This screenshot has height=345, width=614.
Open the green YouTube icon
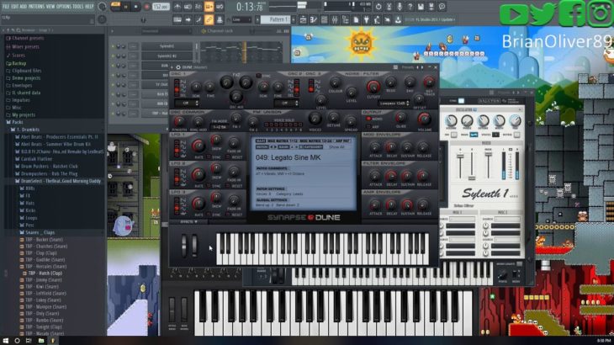click(x=513, y=13)
